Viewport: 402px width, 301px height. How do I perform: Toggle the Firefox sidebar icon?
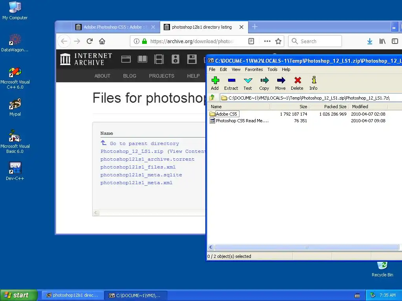coord(395,41)
